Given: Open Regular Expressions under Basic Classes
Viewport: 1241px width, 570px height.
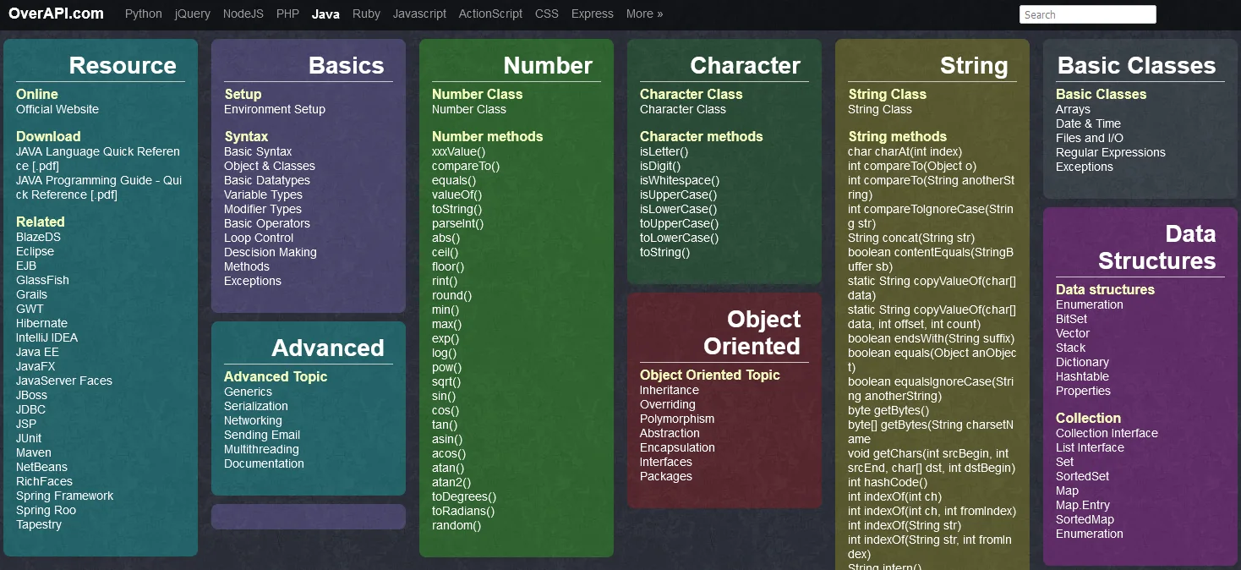Looking at the screenshot, I should 1110,152.
